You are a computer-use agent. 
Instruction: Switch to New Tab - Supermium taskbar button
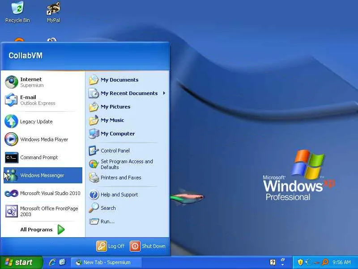[x=107, y=262]
